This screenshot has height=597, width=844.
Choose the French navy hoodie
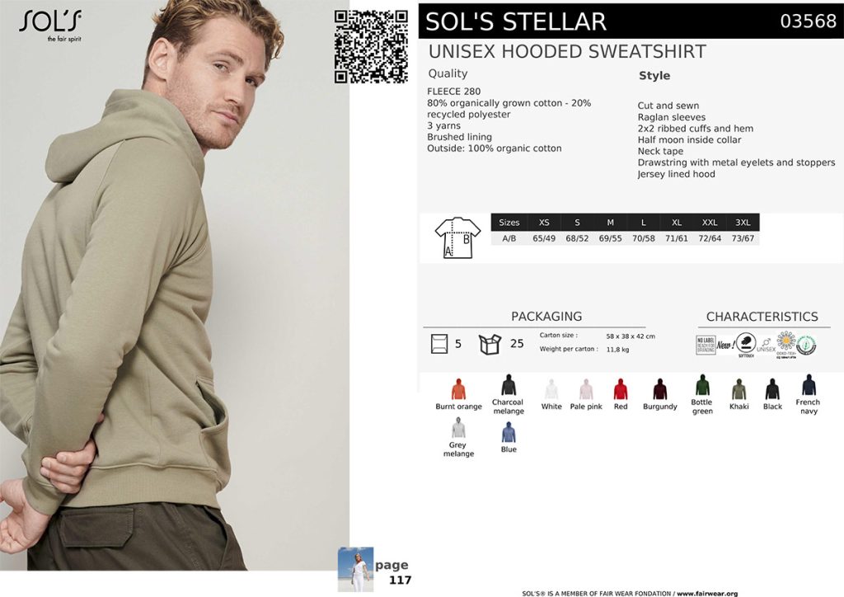(x=809, y=385)
